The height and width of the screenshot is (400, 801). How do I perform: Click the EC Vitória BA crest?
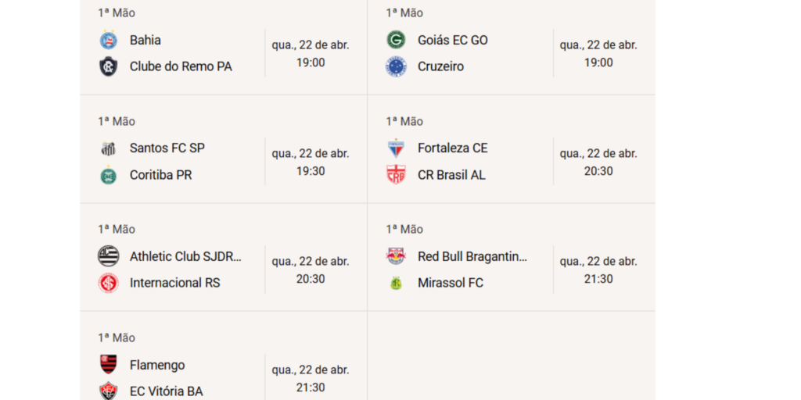(x=108, y=391)
